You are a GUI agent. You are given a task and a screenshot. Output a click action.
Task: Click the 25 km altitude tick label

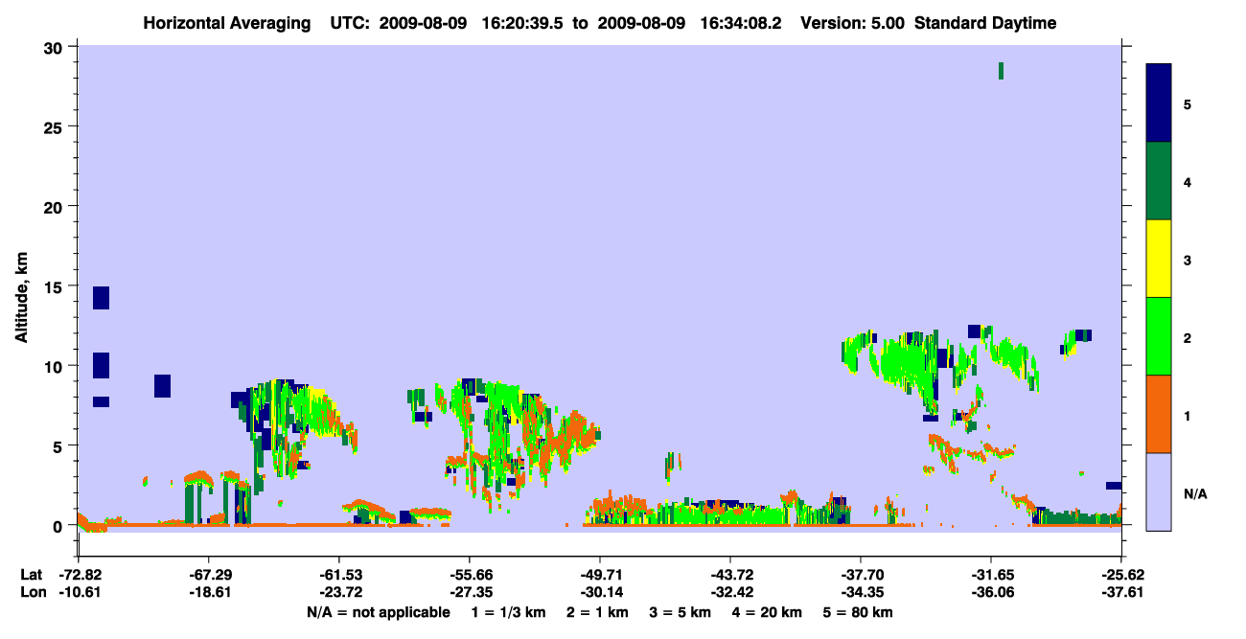coord(56,126)
